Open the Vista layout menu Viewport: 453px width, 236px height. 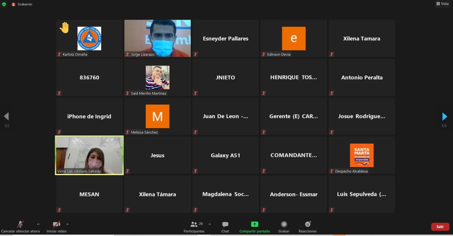tap(442, 4)
